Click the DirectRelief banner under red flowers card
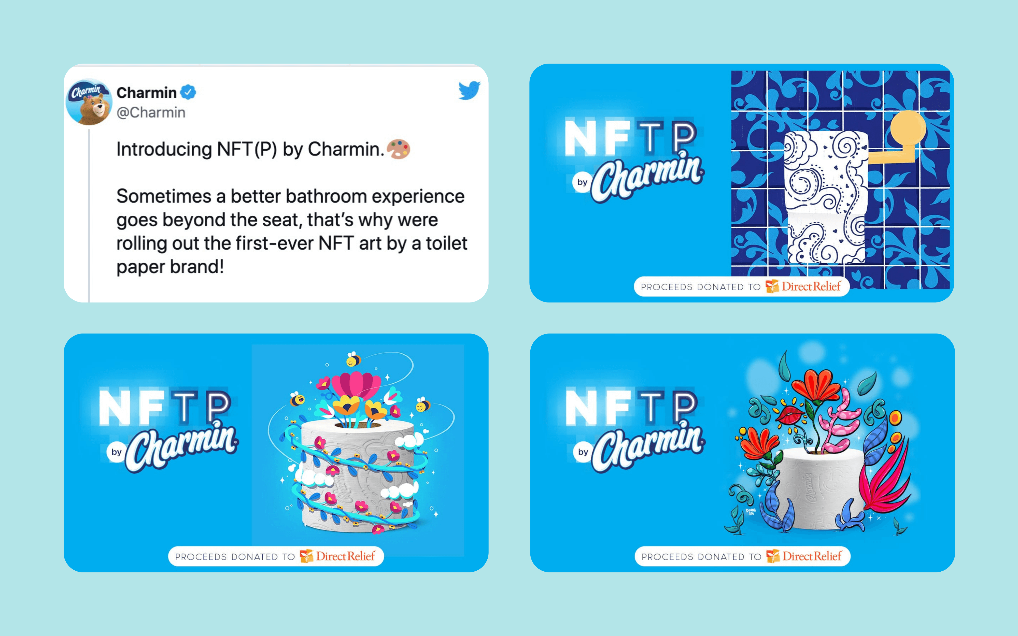 click(742, 556)
